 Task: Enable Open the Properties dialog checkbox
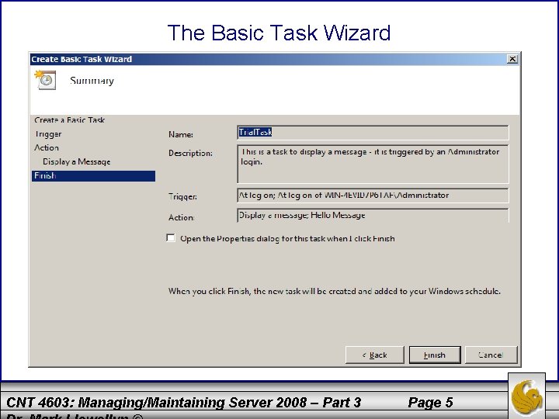click(171, 238)
